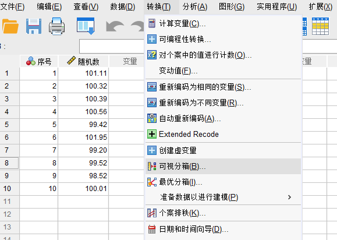Open the file folder toolbar icon
Screen dimensions: 337x240
[x=10, y=26]
